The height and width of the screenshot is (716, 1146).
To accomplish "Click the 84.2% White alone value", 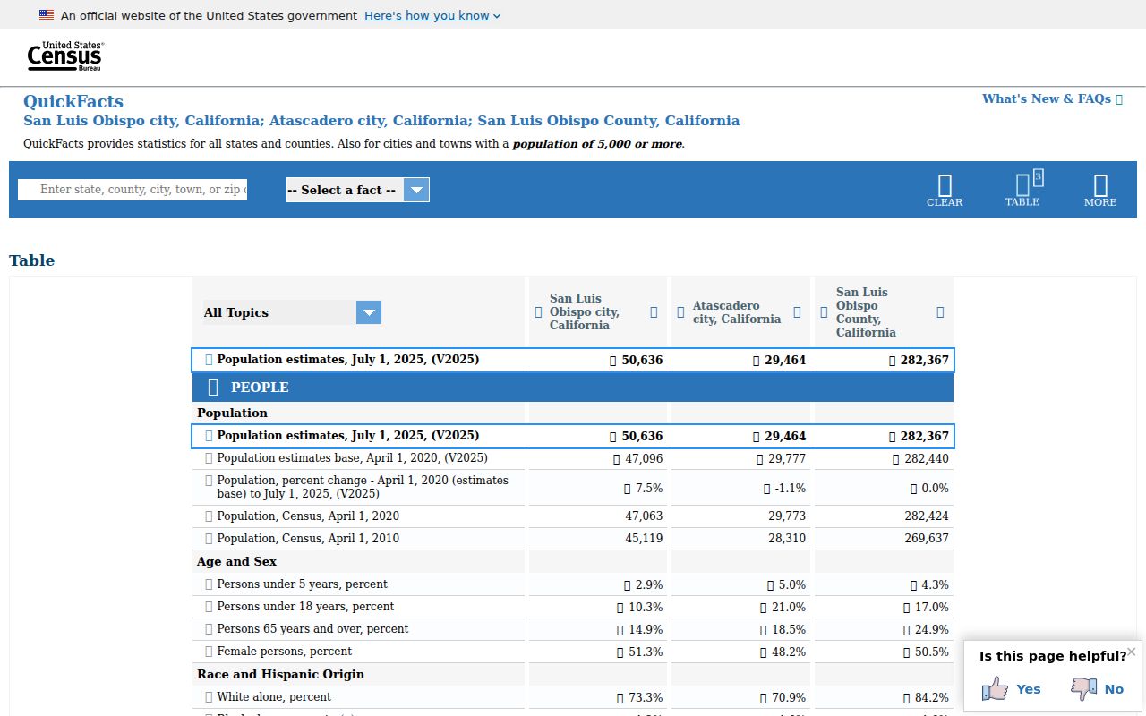I will (x=932, y=697).
